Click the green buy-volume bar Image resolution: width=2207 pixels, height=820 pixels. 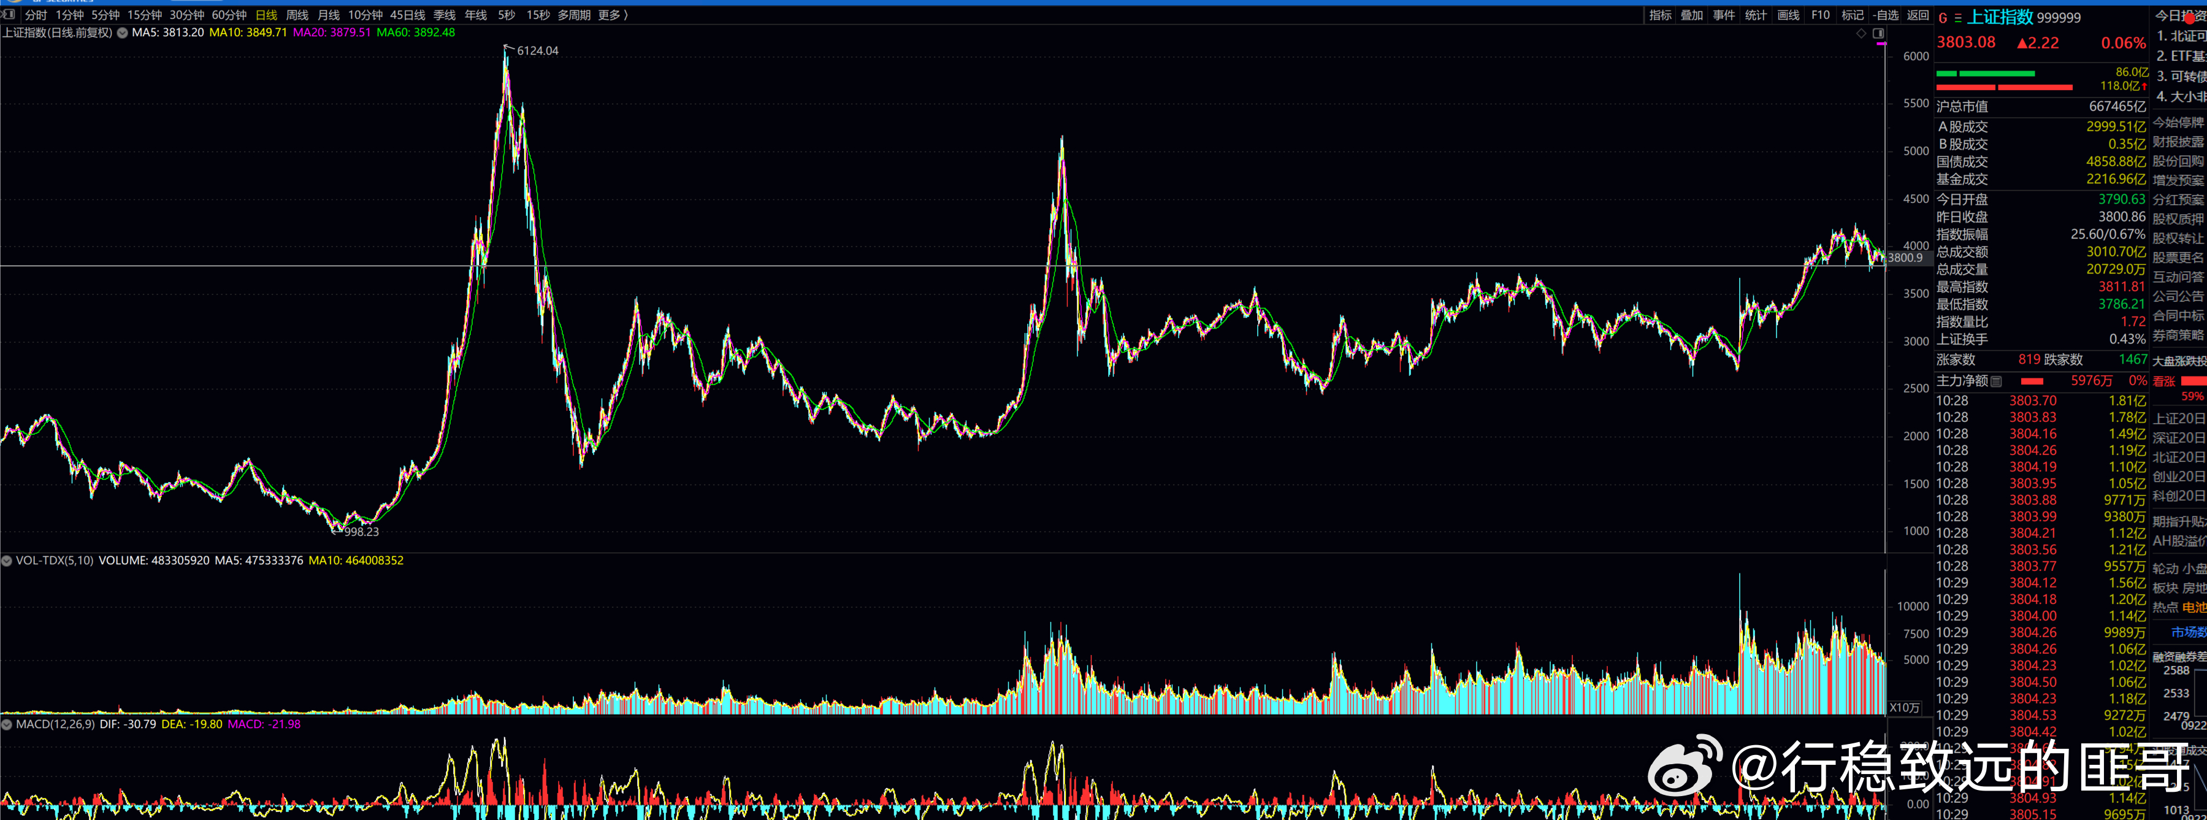point(1985,74)
